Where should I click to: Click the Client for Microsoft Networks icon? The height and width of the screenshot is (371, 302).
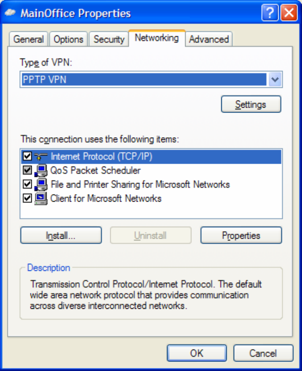(x=41, y=199)
